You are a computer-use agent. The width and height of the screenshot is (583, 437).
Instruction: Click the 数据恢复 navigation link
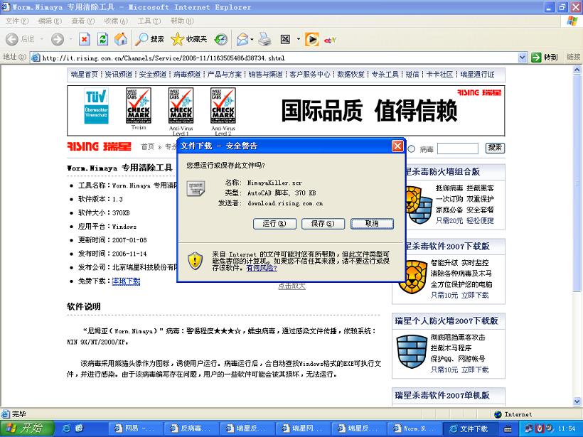[351, 75]
